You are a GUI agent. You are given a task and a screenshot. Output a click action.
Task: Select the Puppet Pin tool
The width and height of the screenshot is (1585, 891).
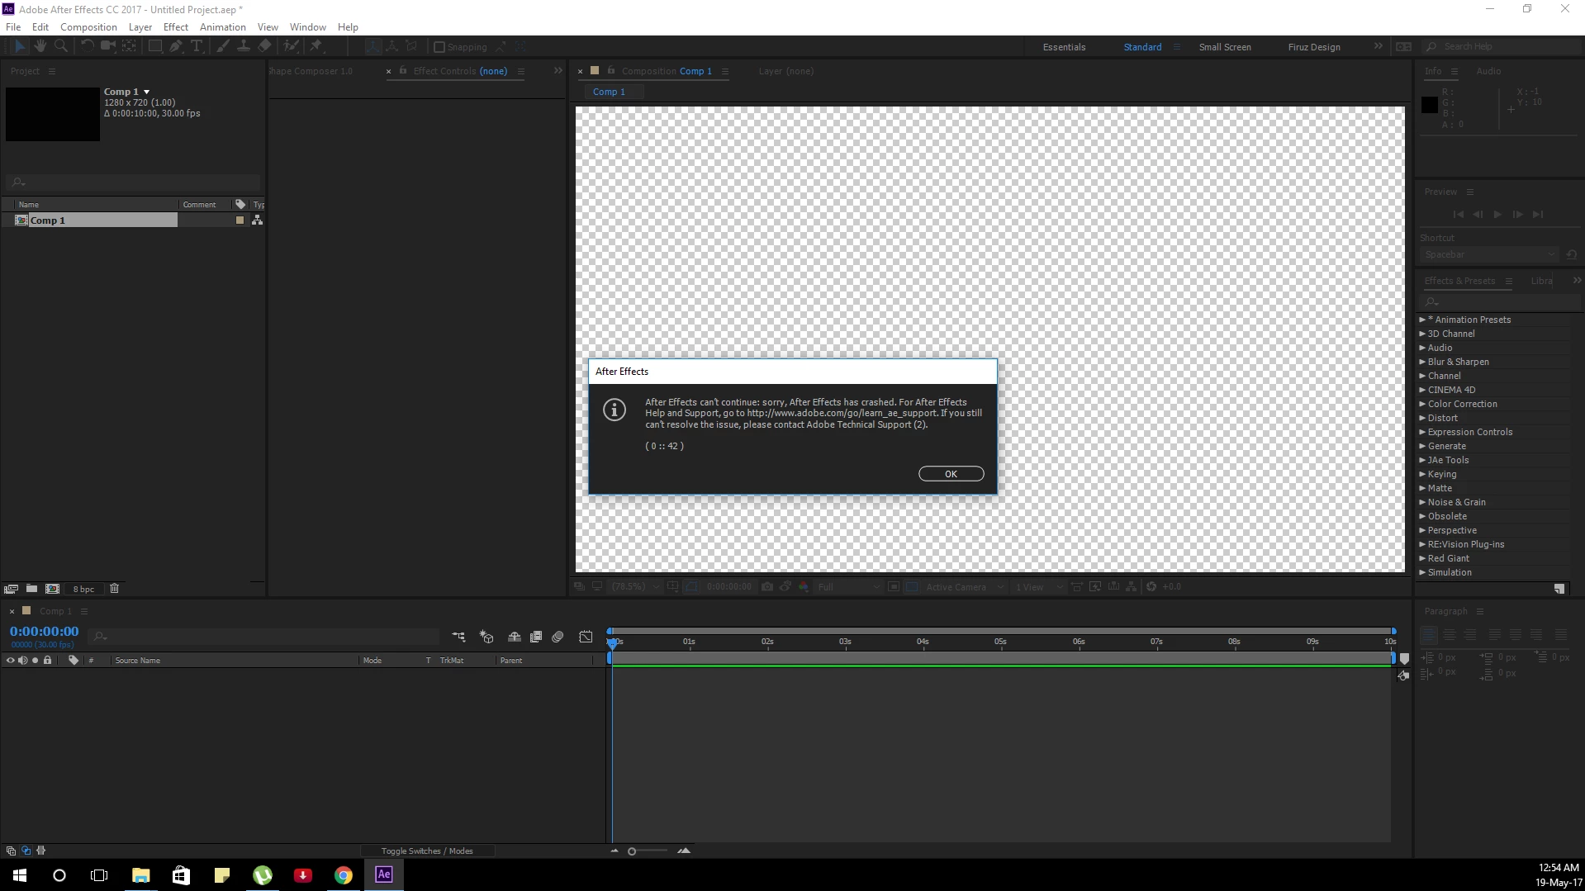coord(316,46)
